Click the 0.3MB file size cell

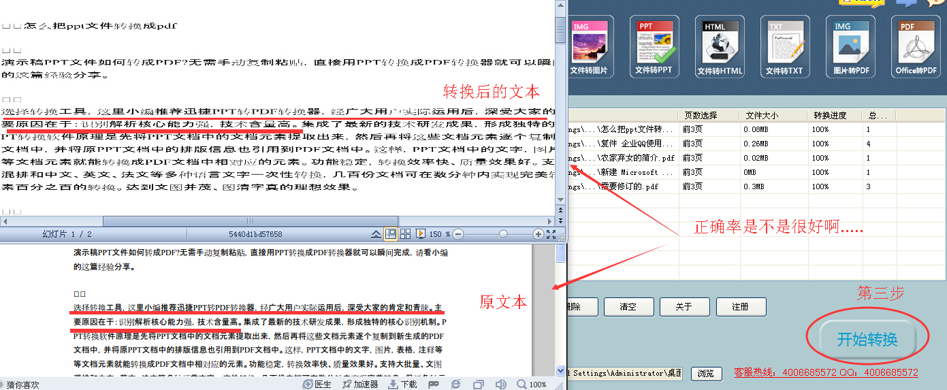pos(773,186)
